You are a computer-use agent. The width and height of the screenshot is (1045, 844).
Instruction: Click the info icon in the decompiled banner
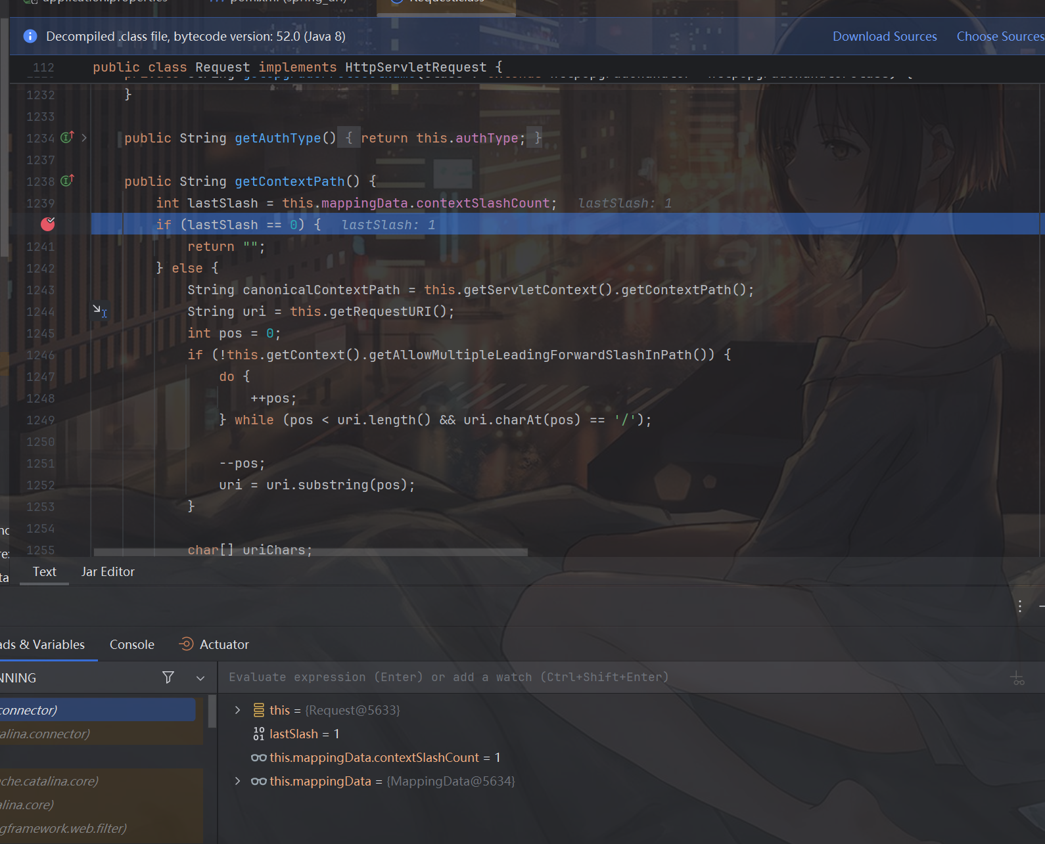[30, 36]
